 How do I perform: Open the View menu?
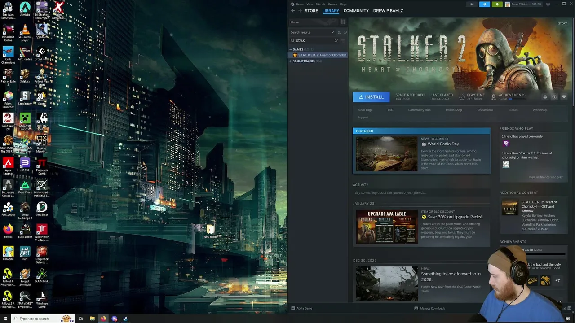click(x=310, y=4)
